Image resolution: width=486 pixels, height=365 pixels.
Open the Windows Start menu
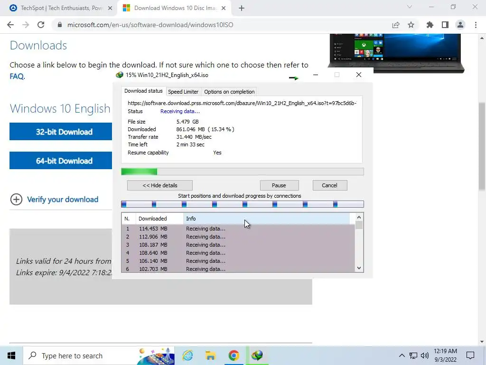tap(11, 355)
